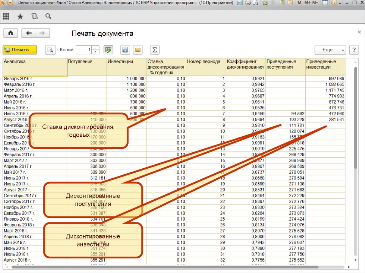Open help question mark button

click(354, 50)
